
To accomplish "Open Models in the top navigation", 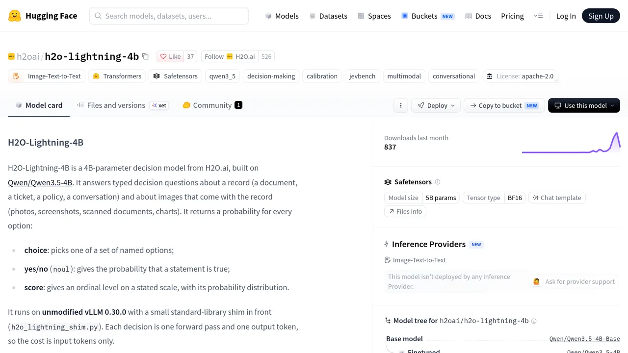I will [x=282, y=16].
